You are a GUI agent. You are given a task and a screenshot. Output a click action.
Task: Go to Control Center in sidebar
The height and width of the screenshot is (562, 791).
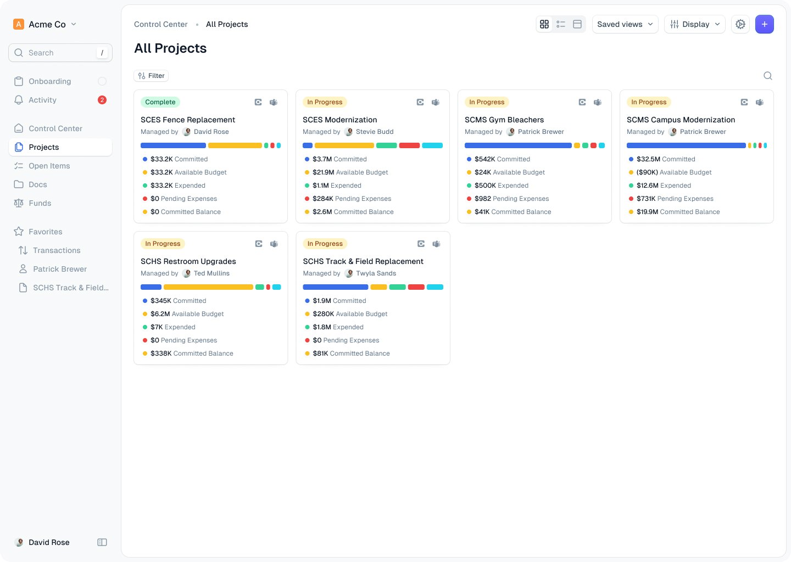[60, 128]
